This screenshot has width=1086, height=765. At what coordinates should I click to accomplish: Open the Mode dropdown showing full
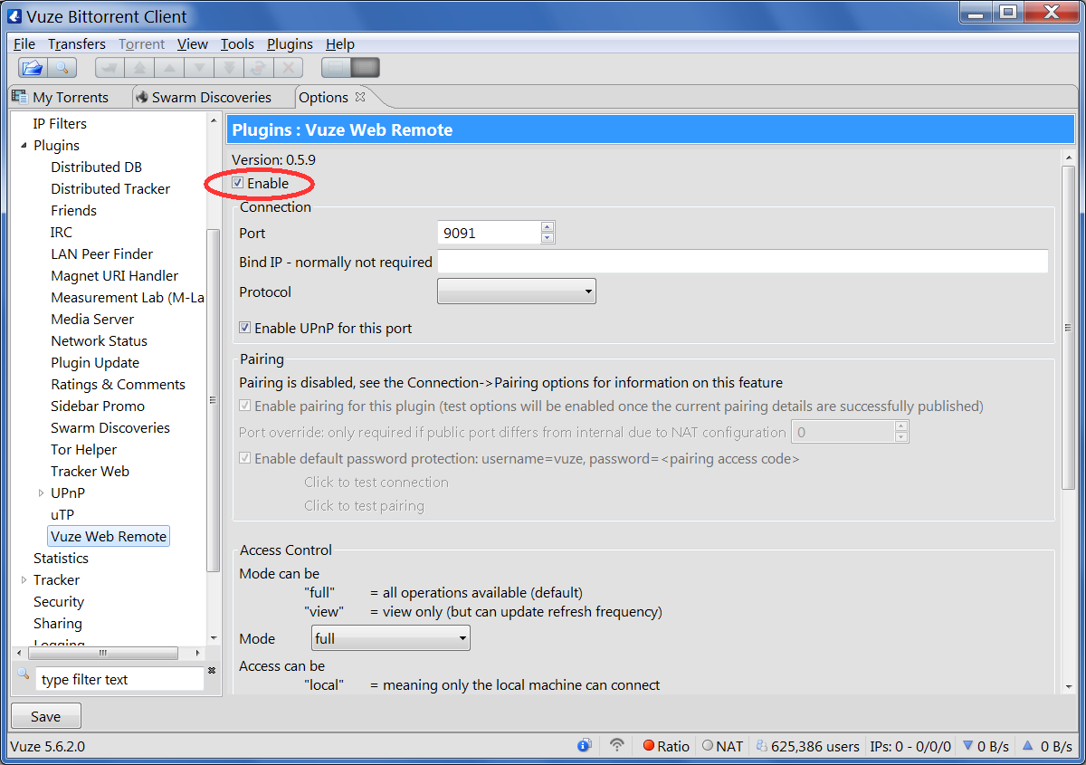391,638
